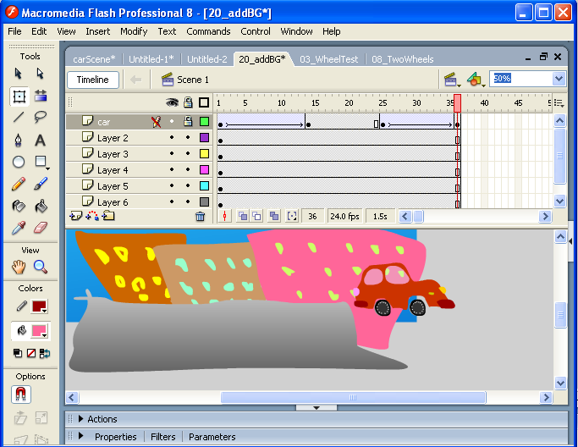Select the Free Transform tool
The height and width of the screenshot is (447, 578).
19,96
